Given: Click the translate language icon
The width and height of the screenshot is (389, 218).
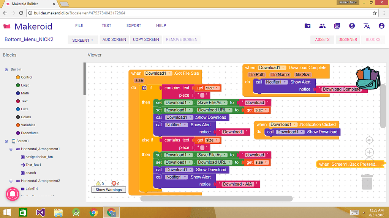Looking at the screenshot, I should click(x=367, y=26).
